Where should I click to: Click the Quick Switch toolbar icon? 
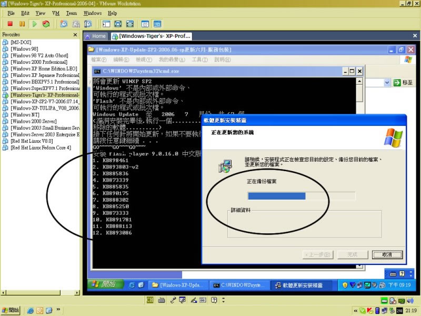coord(130,24)
